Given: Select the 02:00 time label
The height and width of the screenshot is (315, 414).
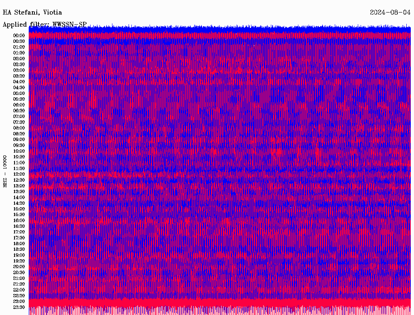Looking at the screenshot, I should (19, 59).
